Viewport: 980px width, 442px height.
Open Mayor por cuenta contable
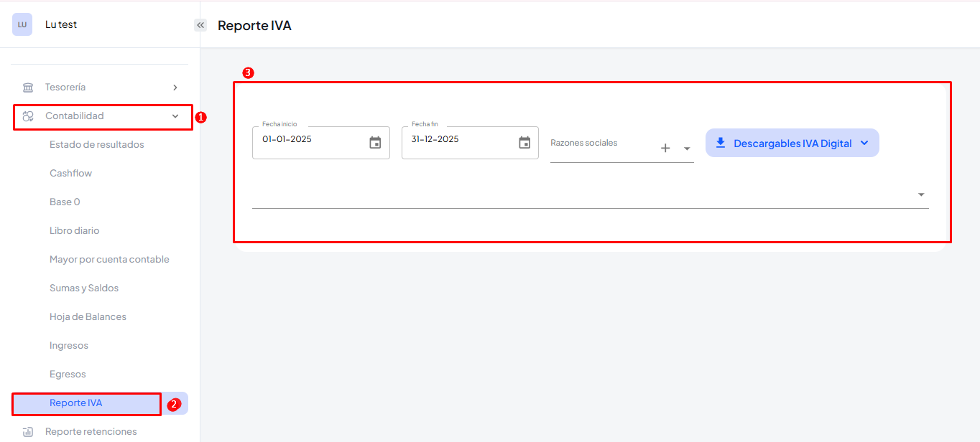pos(109,260)
